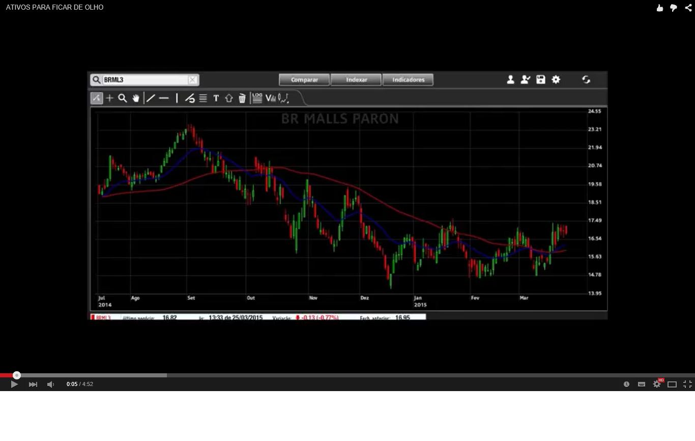Image resolution: width=695 pixels, height=441 pixels.
Task: Like the video with thumbs up
Action: tap(660, 8)
